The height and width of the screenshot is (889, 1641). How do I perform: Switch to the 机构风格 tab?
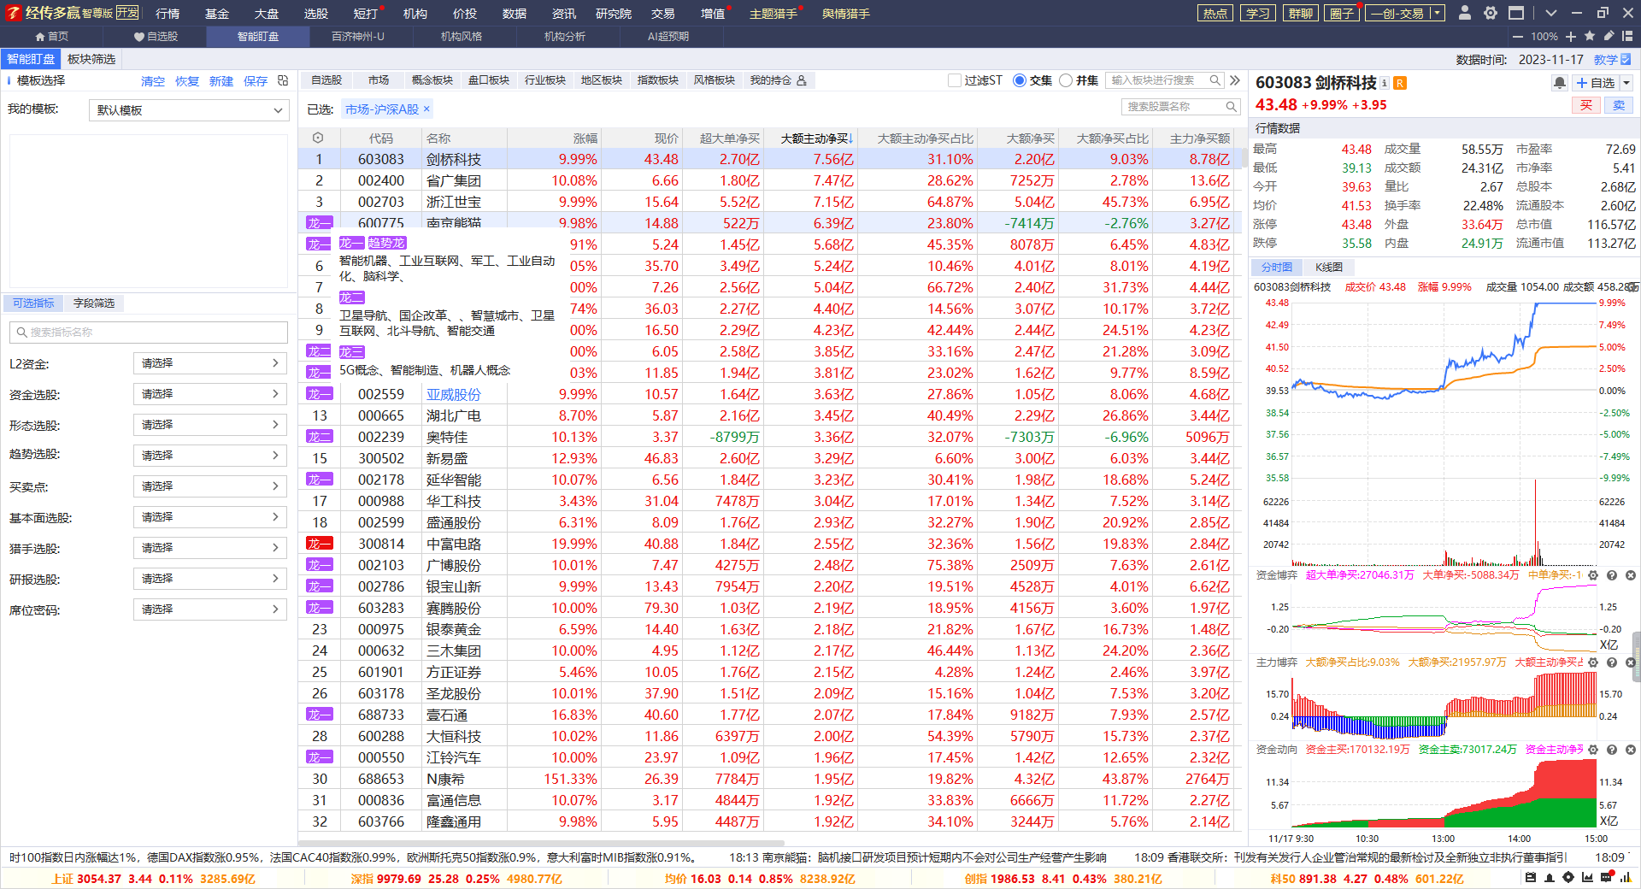point(462,37)
